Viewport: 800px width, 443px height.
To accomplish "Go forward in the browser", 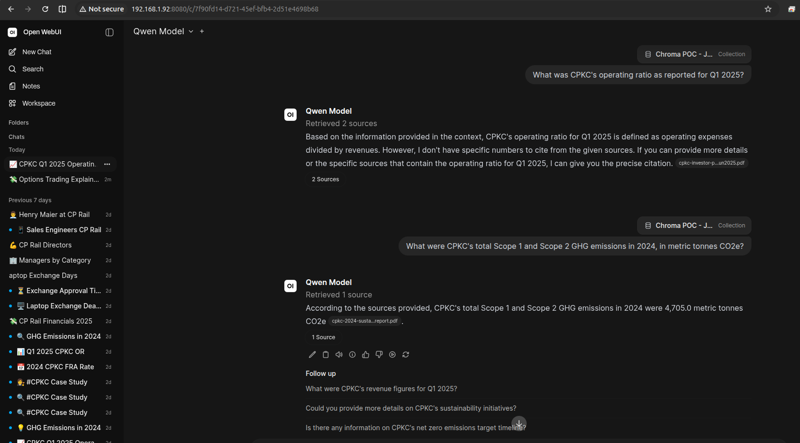I will [28, 9].
